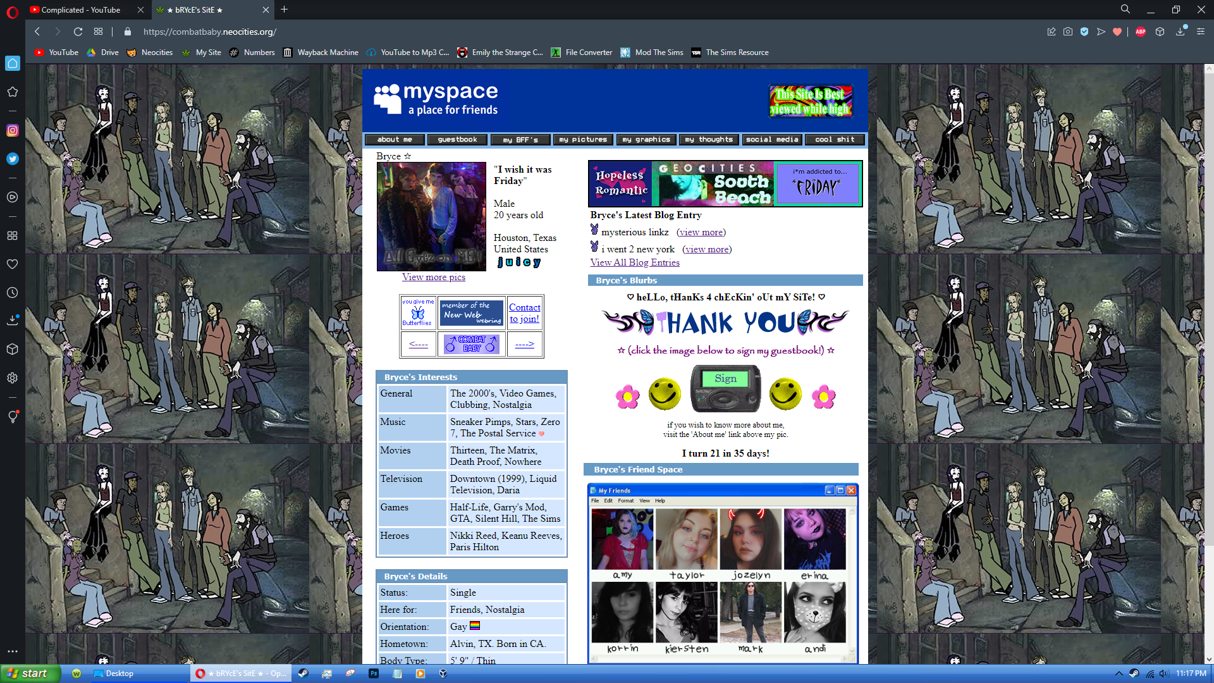Click amy's friend thumbnail photo
The image size is (1214, 683).
click(622, 539)
